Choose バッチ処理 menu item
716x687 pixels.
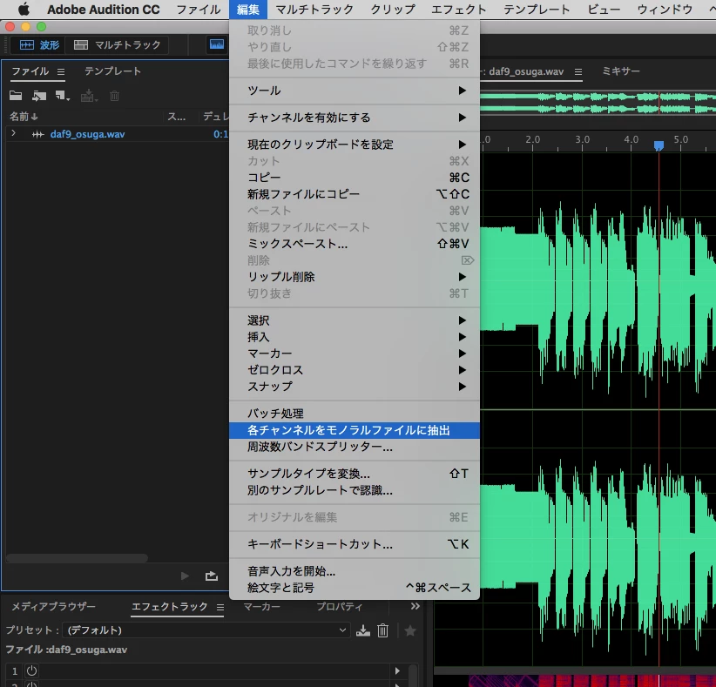pyautogui.click(x=355, y=413)
